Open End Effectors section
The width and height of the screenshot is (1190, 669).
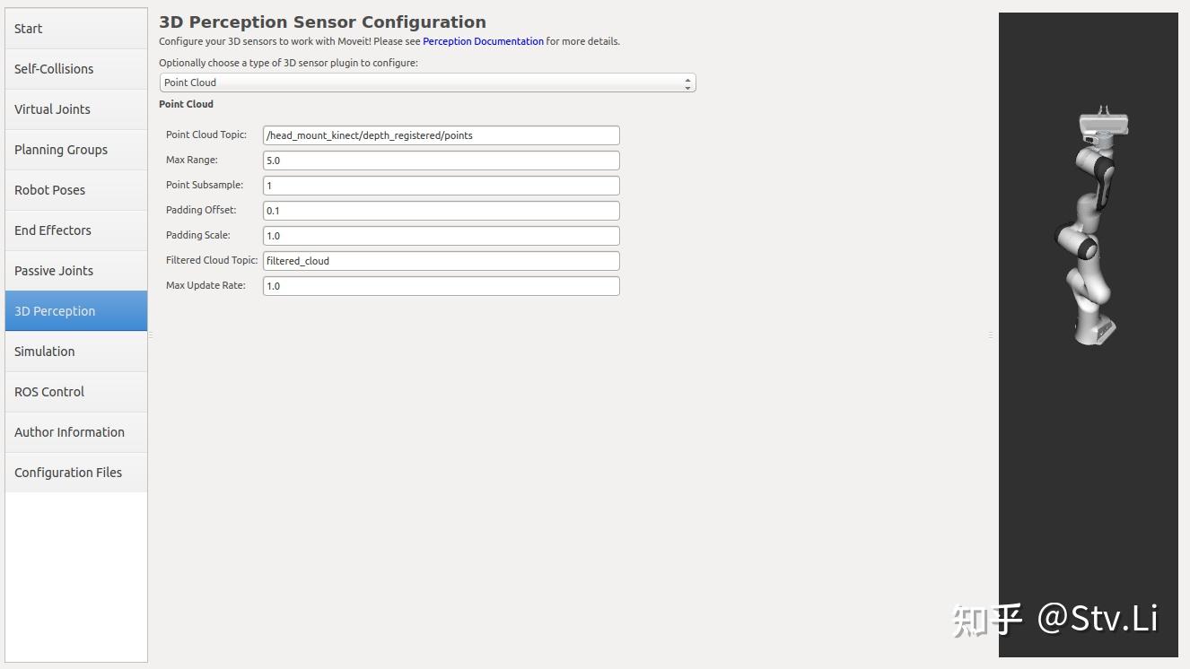click(x=75, y=230)
